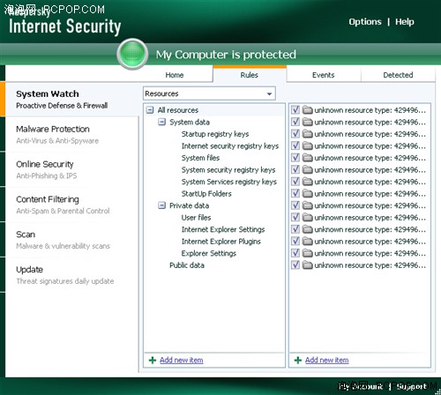Switch to the Events tab
441x395 pixels.
pos(324,75)
